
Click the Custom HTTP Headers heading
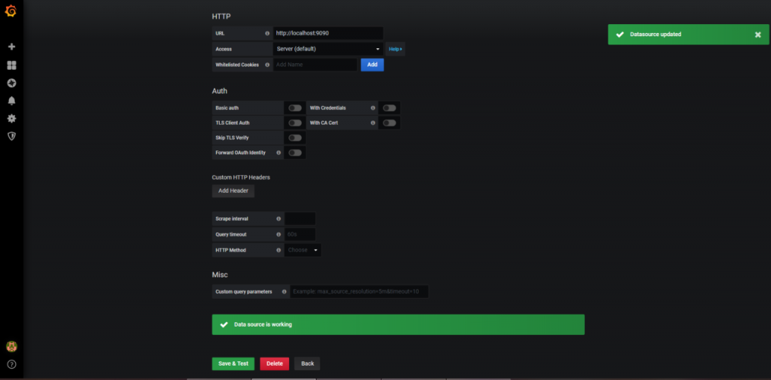[241, 177]
